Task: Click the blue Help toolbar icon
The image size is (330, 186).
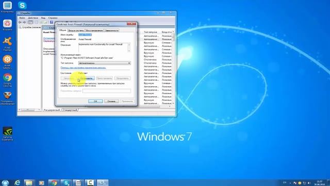Action: click(52, 22)
